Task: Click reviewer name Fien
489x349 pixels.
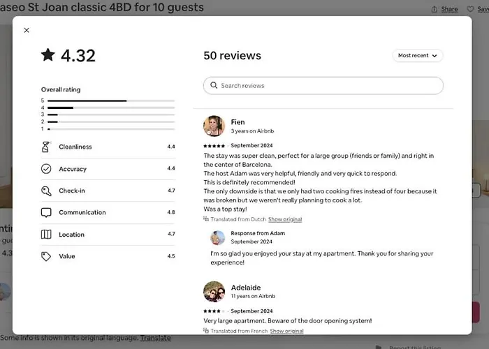Action: 238,122
